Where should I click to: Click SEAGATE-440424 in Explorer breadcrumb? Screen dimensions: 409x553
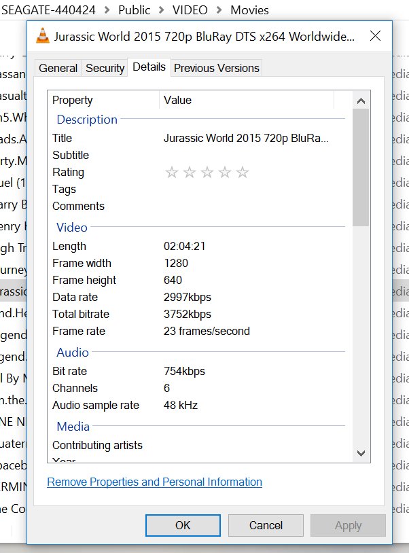48,10
